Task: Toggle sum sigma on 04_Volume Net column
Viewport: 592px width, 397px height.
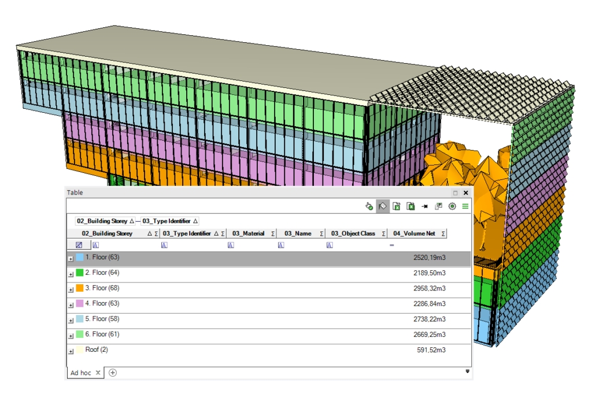Action: (443, 234)
